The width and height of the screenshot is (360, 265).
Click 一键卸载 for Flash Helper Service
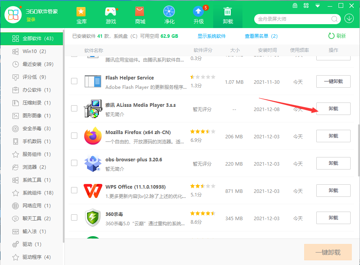333,81
